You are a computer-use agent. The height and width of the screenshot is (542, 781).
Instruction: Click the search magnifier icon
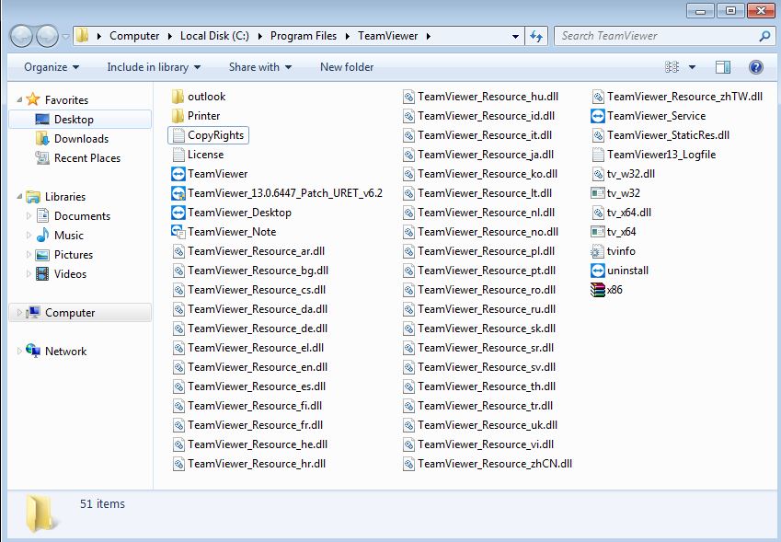point(764,36)
